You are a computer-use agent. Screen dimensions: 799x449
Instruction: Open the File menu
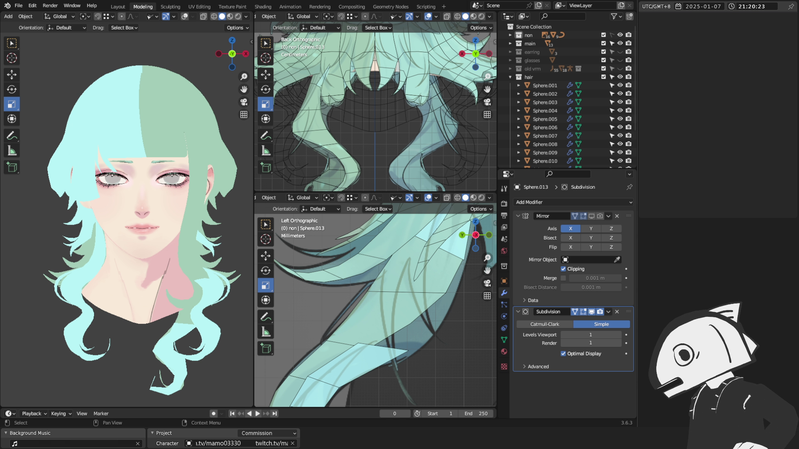tap(18, 5)
